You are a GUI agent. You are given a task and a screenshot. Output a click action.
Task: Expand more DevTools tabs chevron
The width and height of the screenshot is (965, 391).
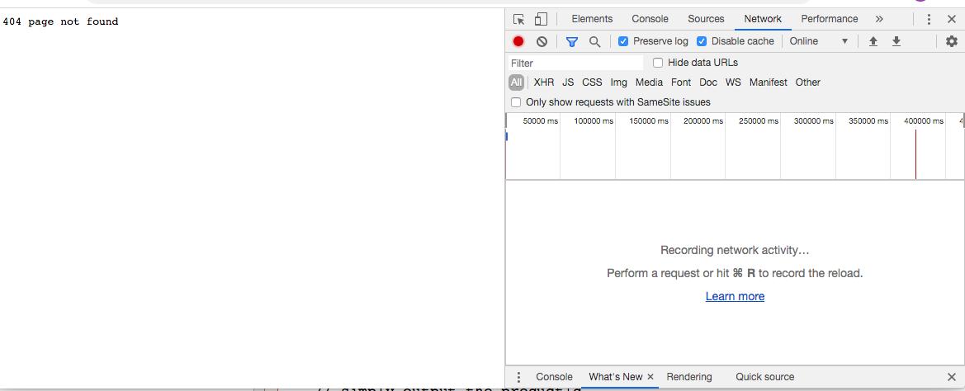click(x=879, y=19)
